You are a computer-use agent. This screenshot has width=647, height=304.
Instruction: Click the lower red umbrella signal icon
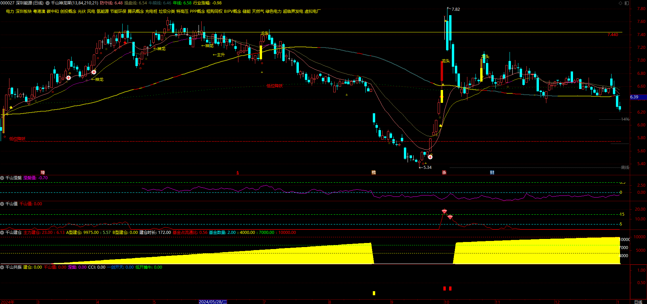[x=450, y=217]
